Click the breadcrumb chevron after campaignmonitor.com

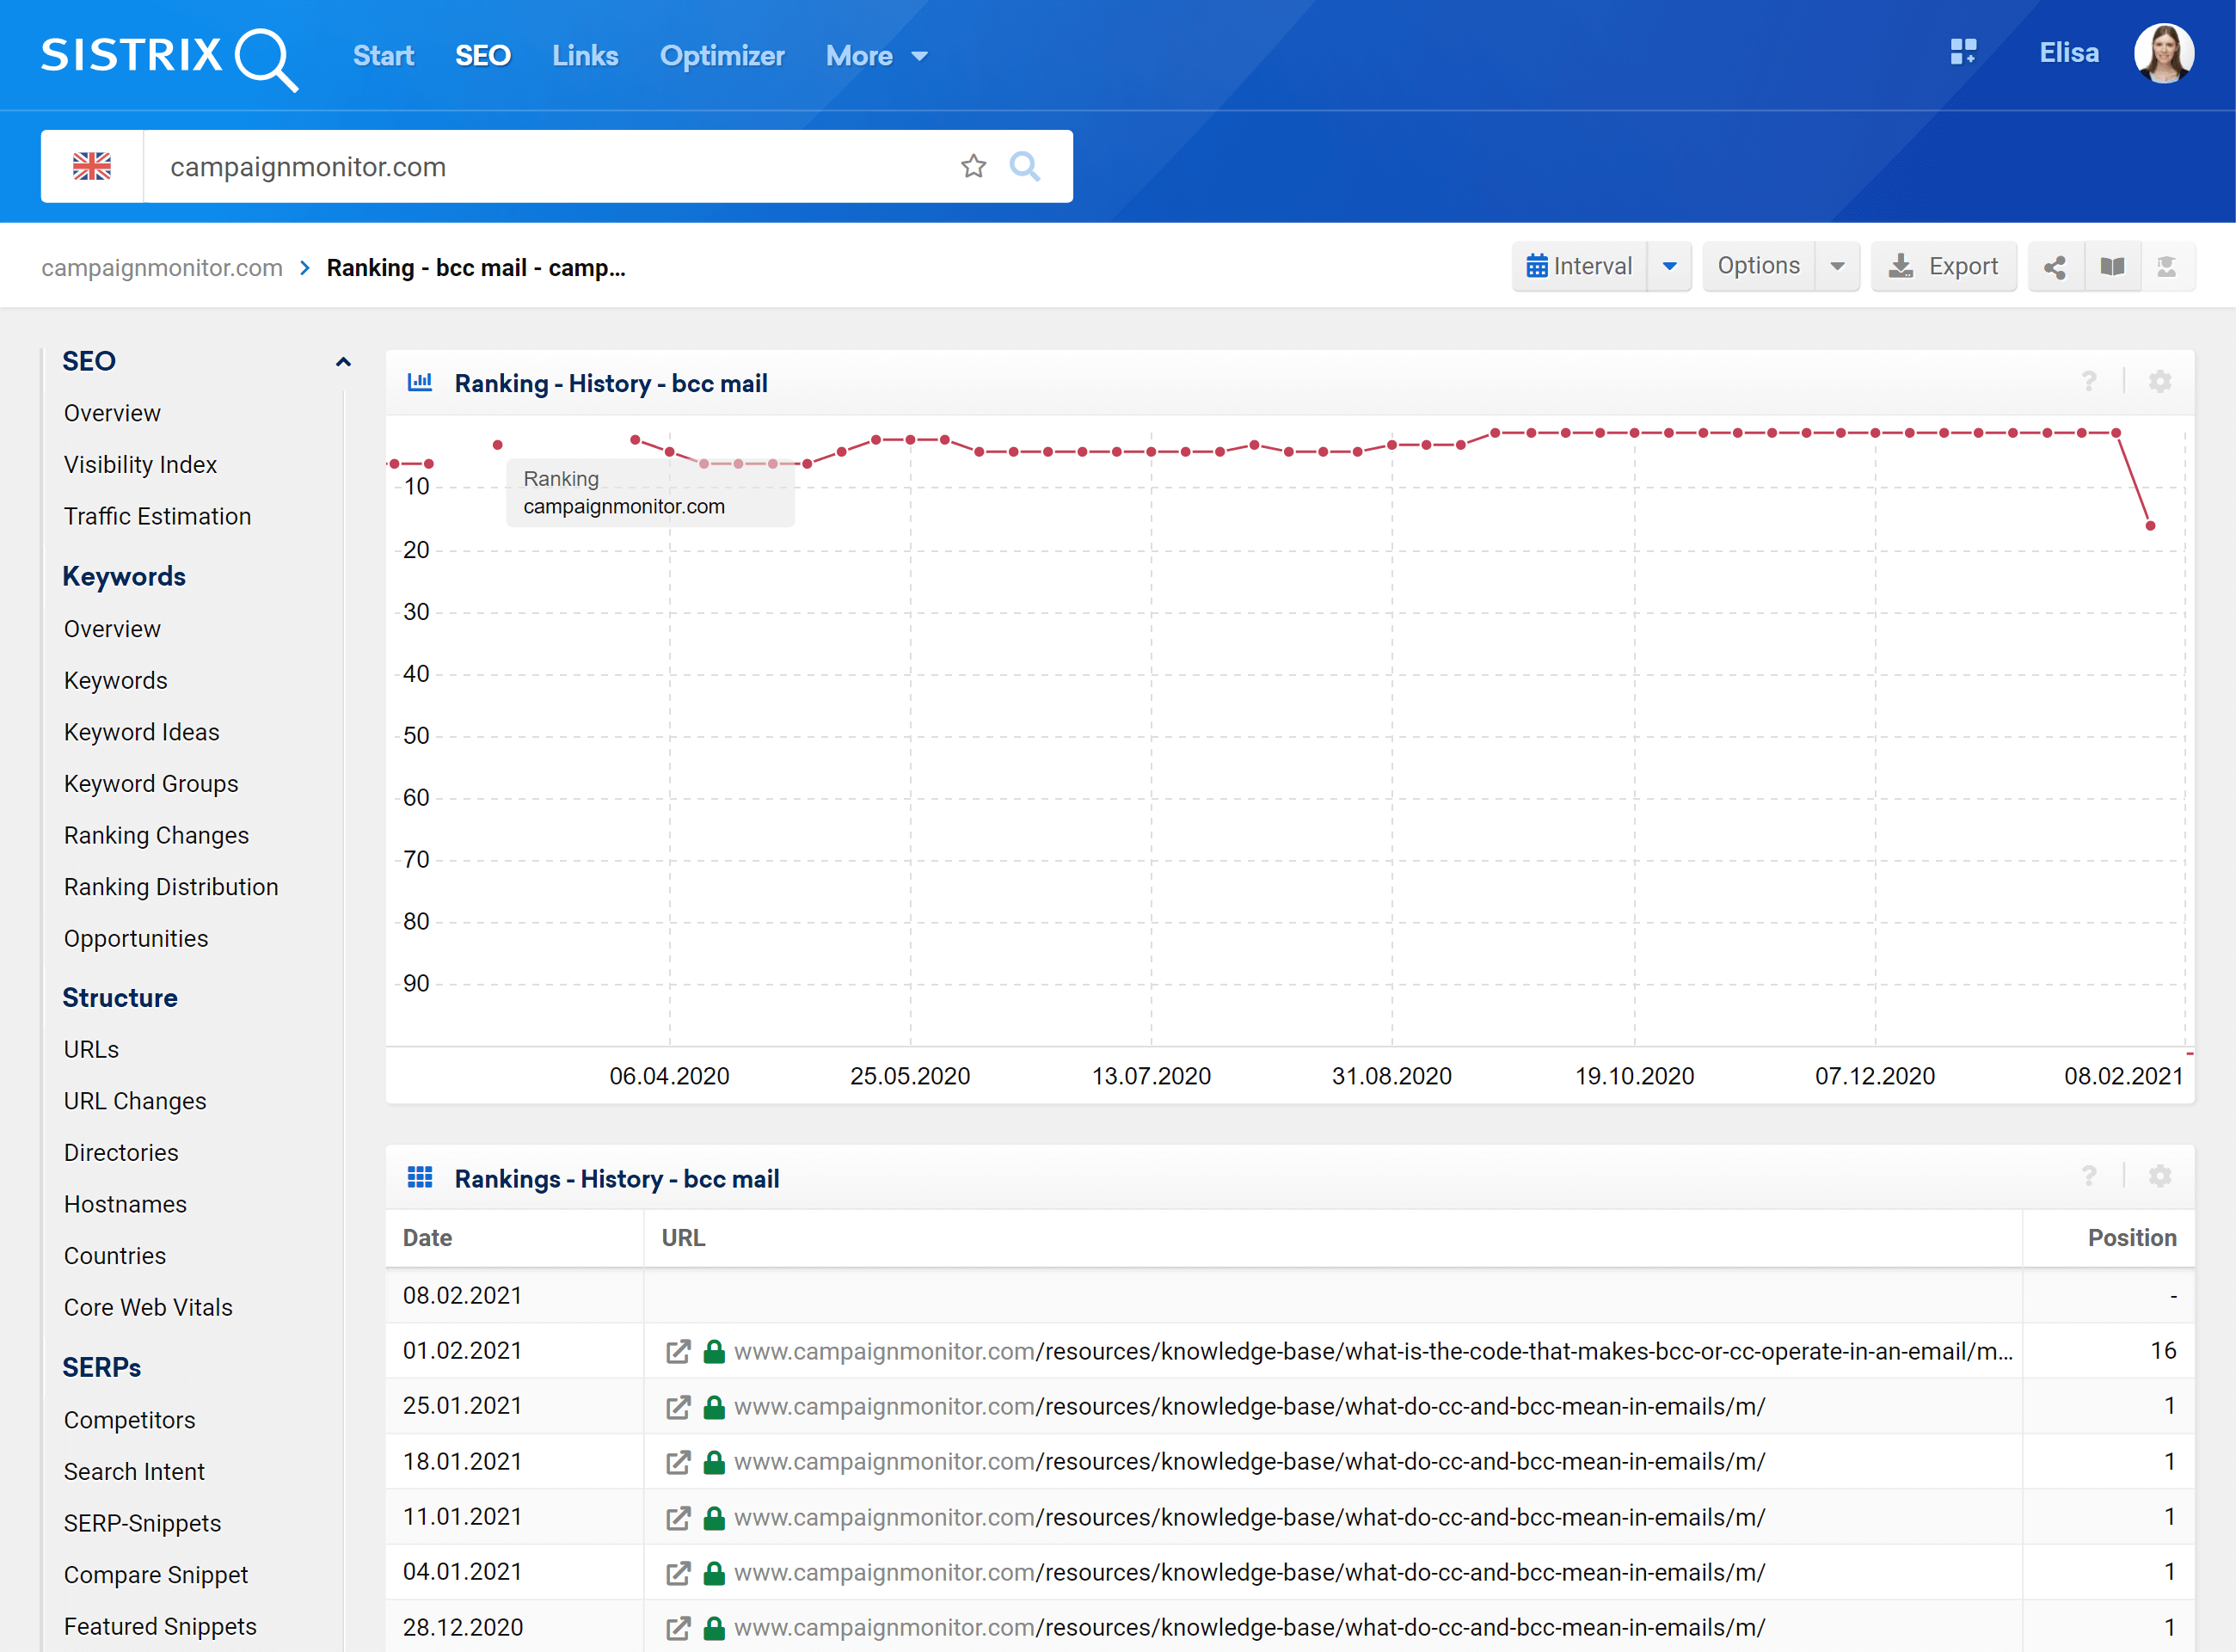click(x=305, y=268)
